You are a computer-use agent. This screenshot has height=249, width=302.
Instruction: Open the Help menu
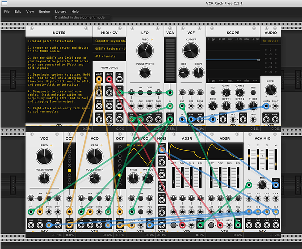pyautogui.click(x=75, y=12)
